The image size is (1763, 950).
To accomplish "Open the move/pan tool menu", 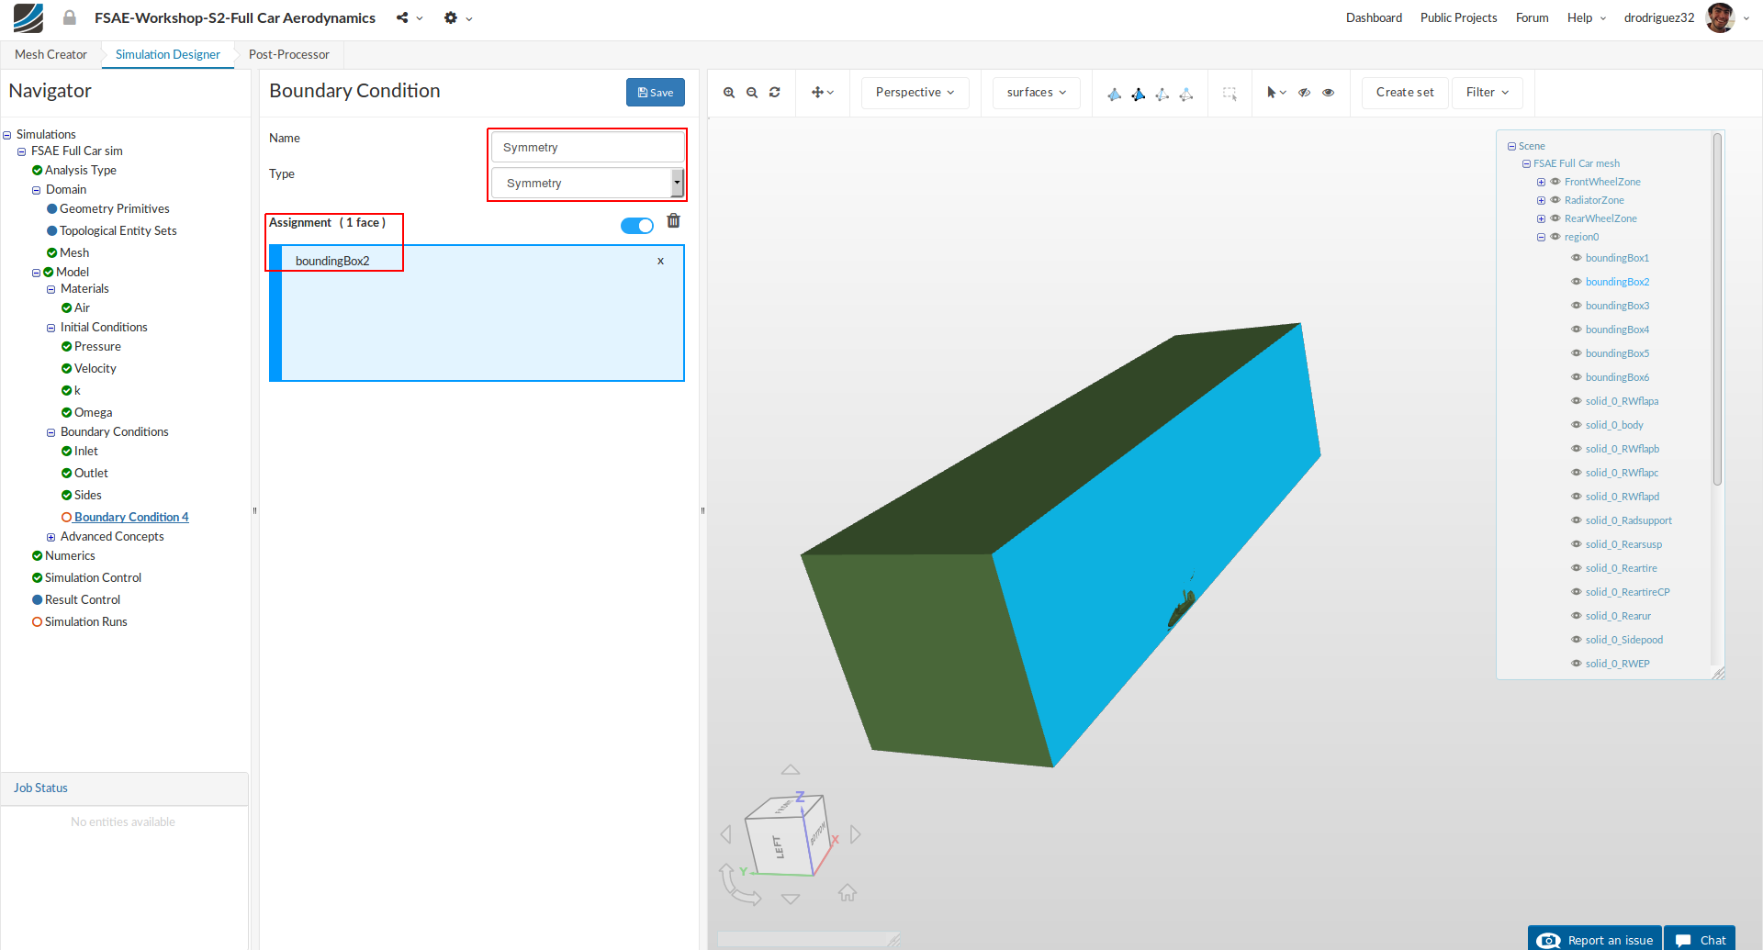I will [x=823, y=93].
